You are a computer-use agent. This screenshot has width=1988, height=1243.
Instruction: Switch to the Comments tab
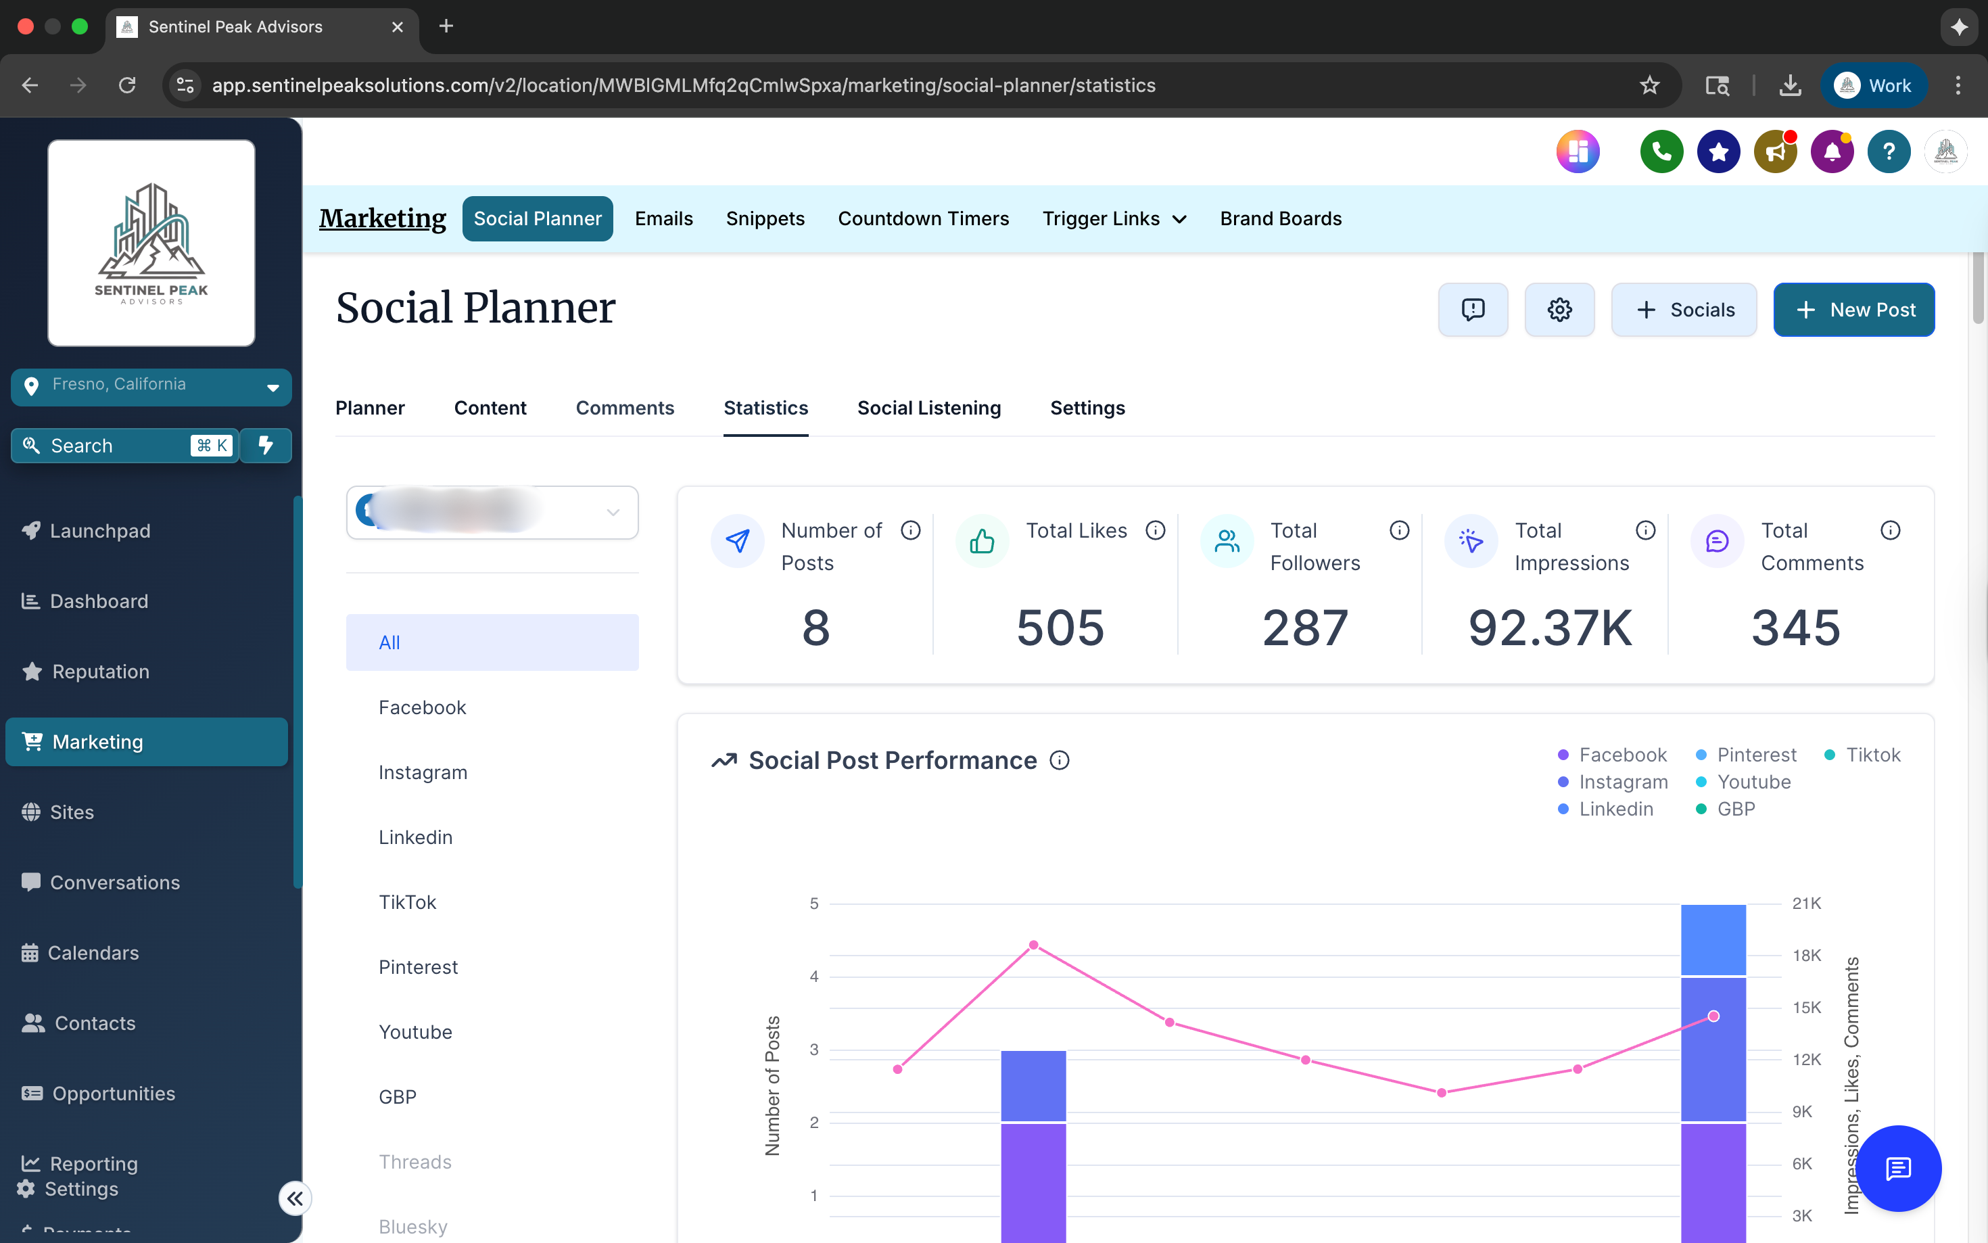coord(625,408)
